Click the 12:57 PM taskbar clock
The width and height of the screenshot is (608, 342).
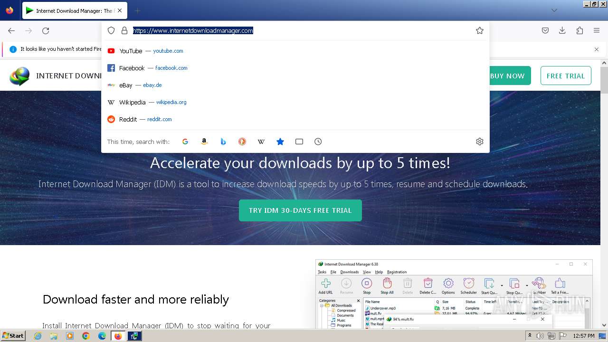pos(584,336)
